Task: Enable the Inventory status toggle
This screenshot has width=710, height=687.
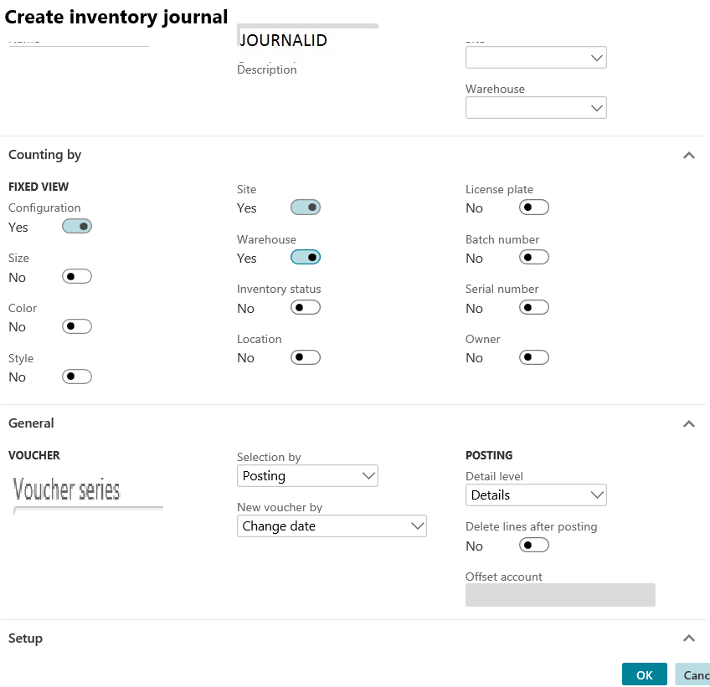Action: (305, 306)
